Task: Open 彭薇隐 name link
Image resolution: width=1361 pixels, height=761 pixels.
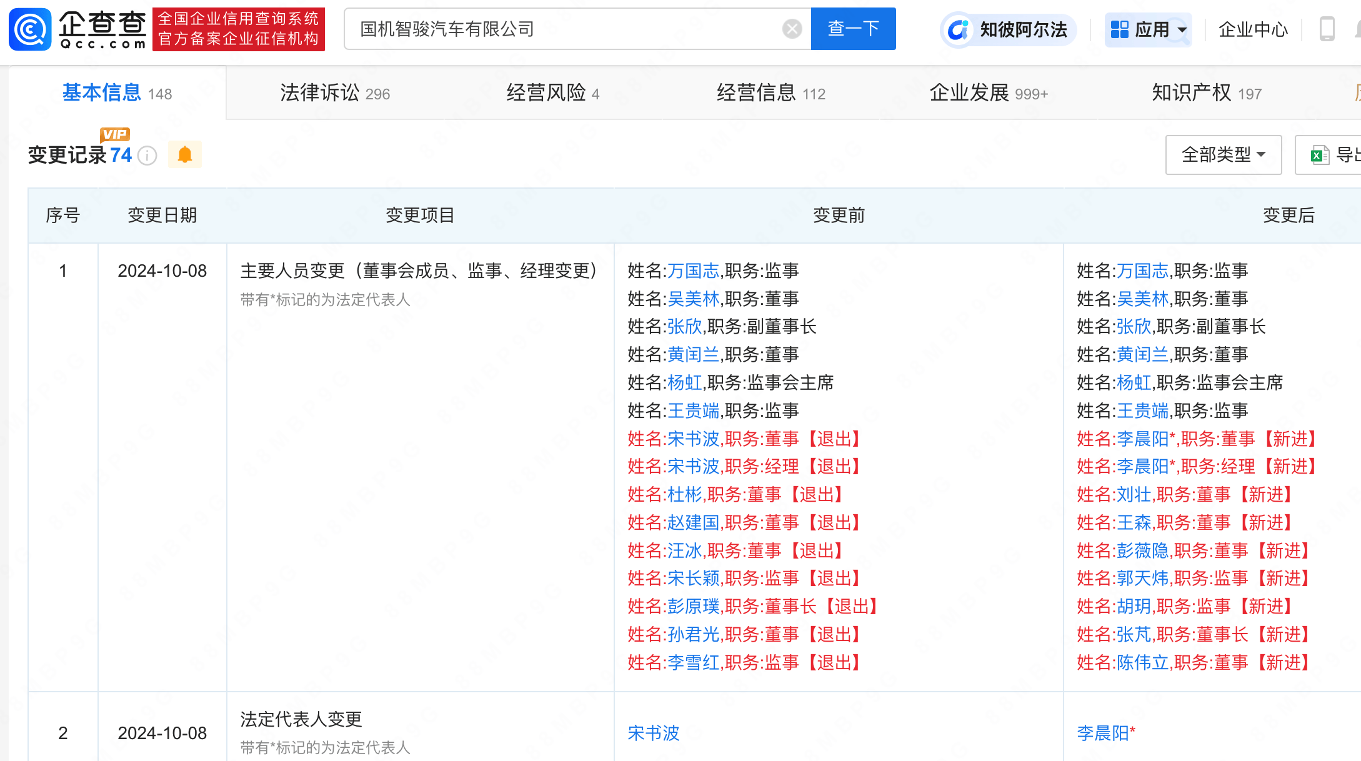Action: pos(1142,550)
